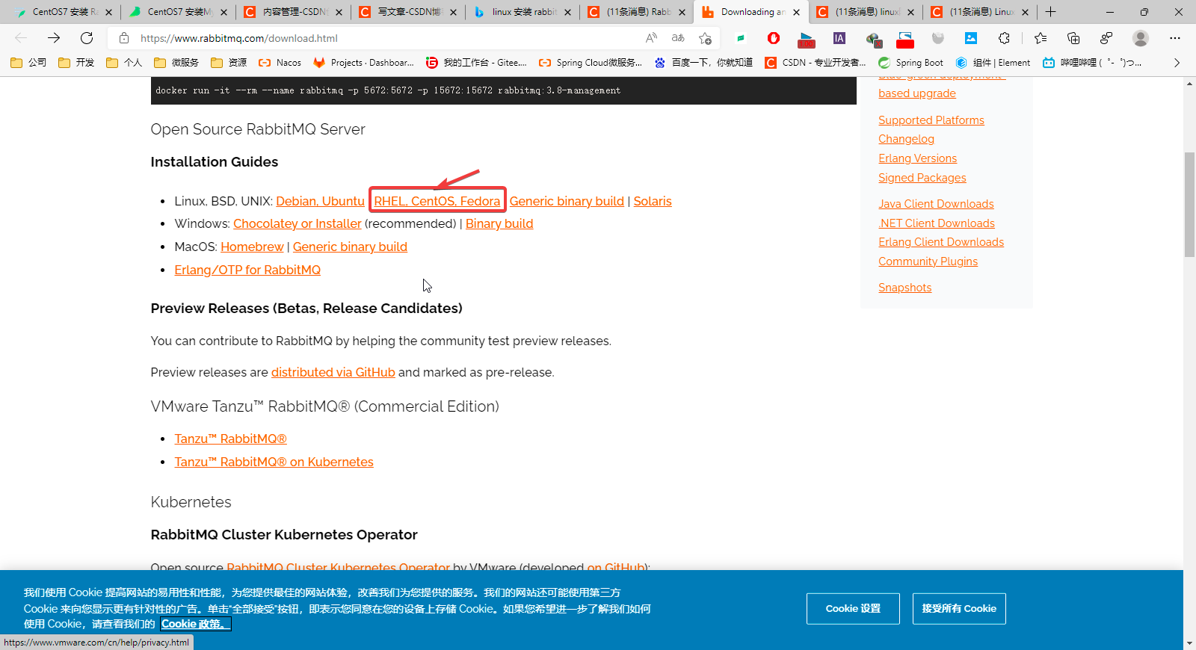1196x650 pixels.
Task: Open the blue picture extension icon
Action: (971, 38)
